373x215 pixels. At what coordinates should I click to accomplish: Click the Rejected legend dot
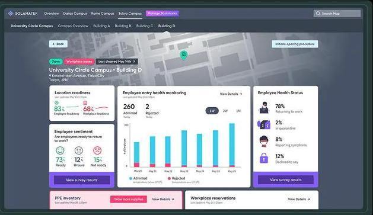[169, 178]
